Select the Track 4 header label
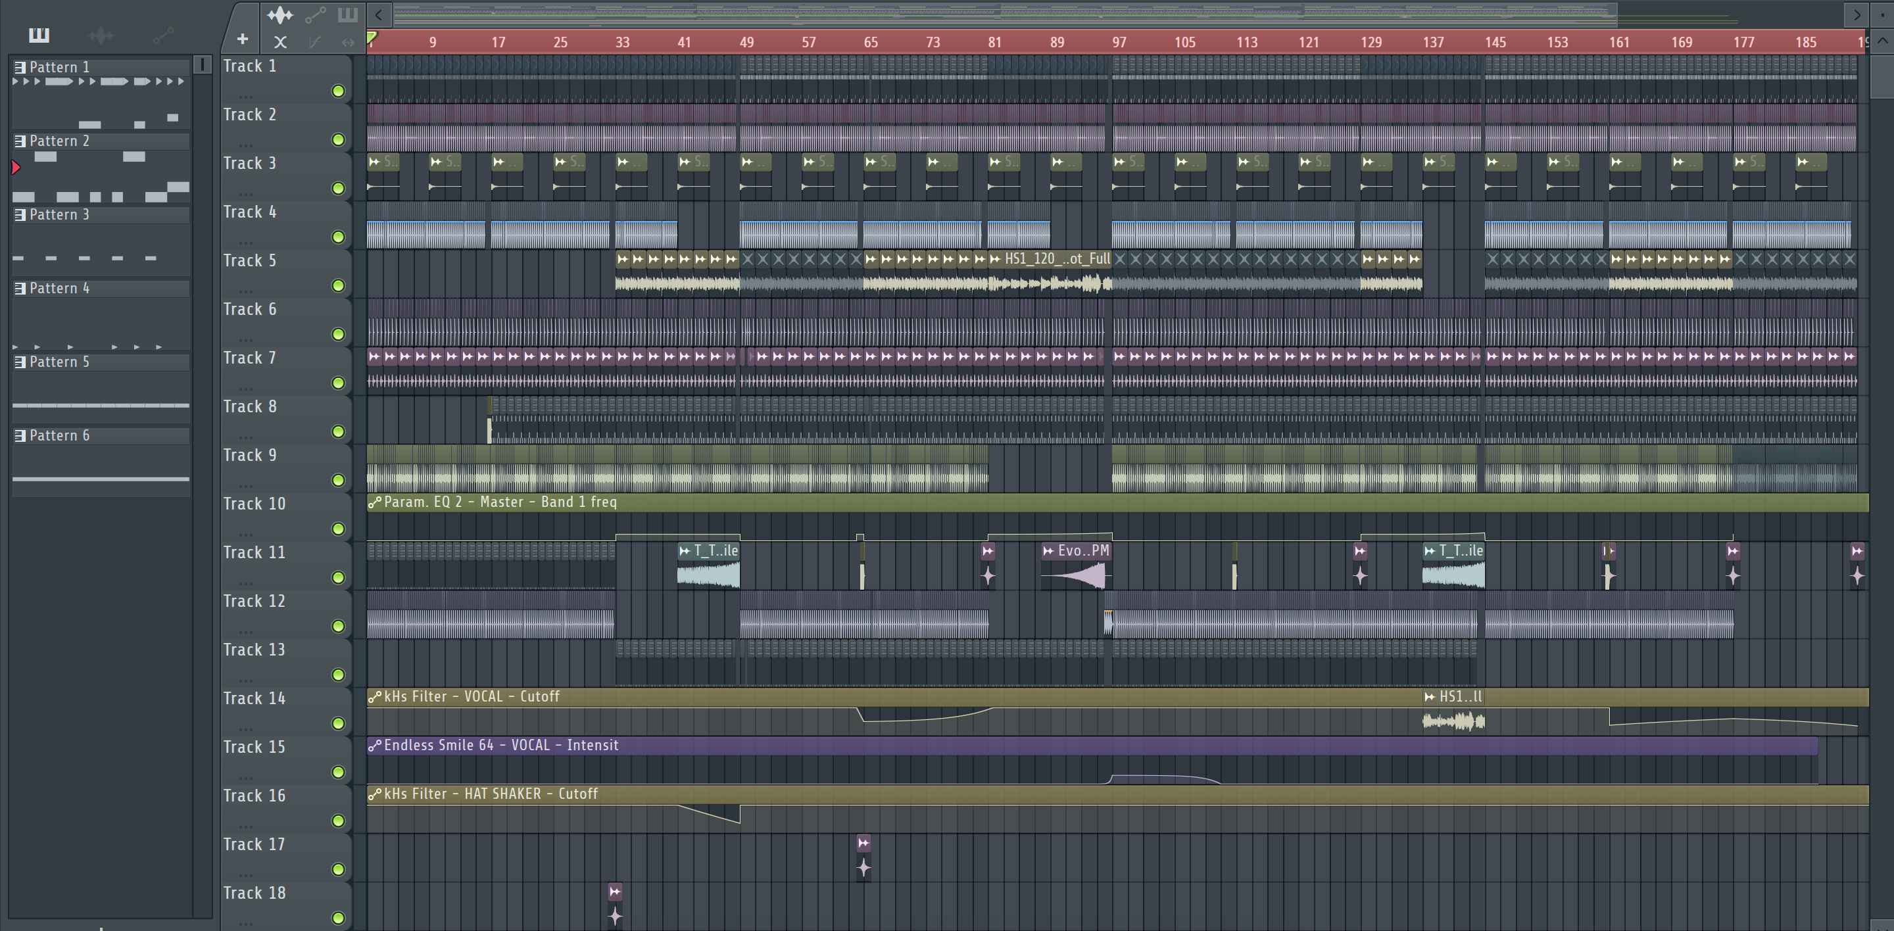The height and width of the screenshot is (931, 1894). 250,212
